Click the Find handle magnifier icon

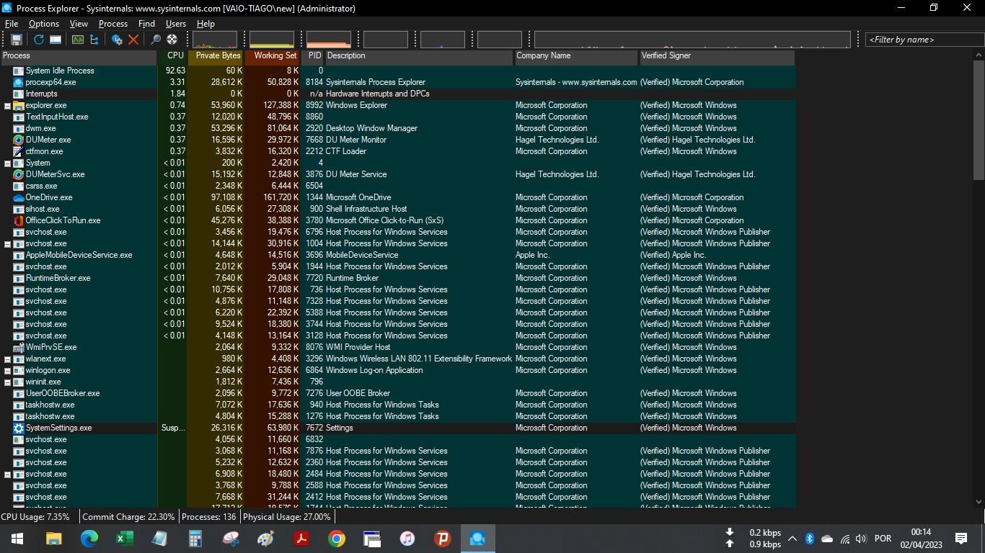pyautogui.click(x=156, y=40)
